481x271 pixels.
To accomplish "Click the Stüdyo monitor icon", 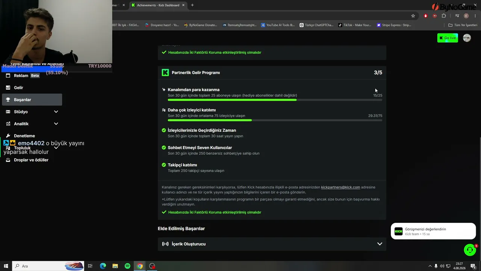I will click(x=8, y=112).
